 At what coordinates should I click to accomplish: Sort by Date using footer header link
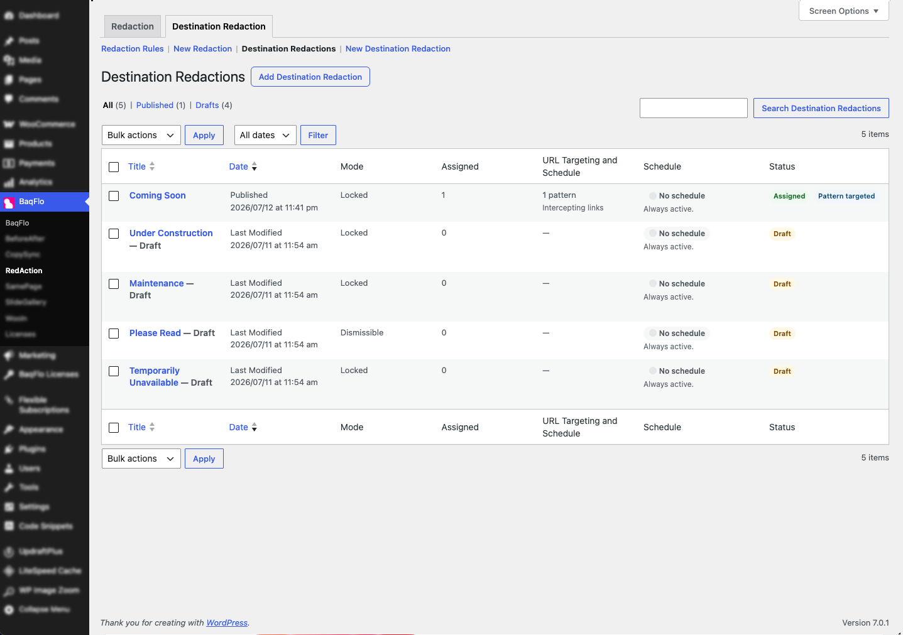point(243,427)
